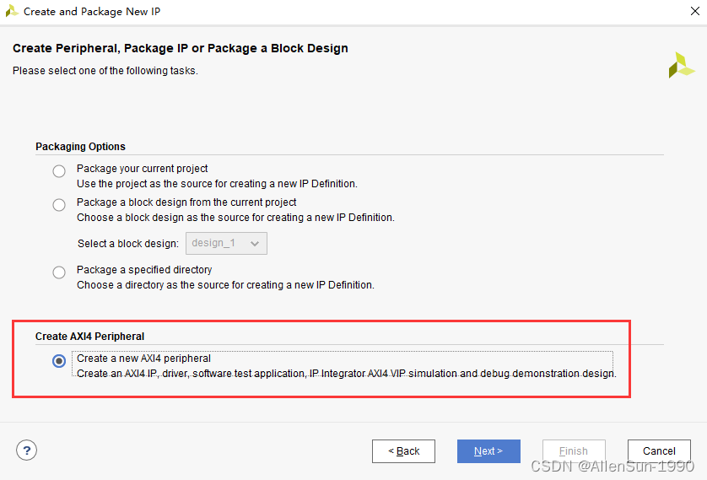Click the Select a block design label
The height and width of the screenshot is (480, 707).
click(127, 244)
